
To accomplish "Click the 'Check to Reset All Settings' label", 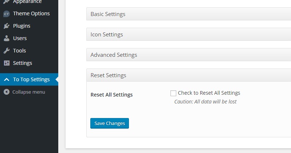I will (x=209, y=93).
